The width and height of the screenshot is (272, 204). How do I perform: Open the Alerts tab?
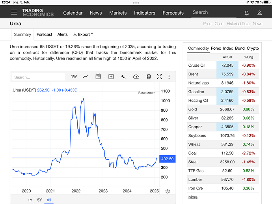coord(62,34)
